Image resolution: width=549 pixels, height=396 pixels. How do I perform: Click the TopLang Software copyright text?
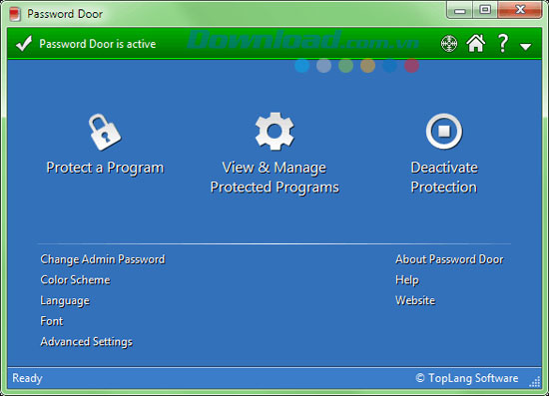[x=467, y=378]
